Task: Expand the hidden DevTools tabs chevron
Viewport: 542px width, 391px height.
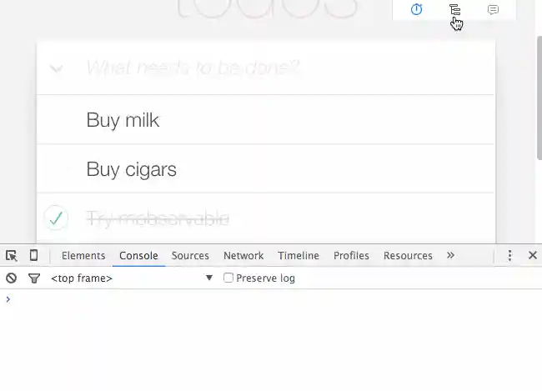Action: (450, 255)
